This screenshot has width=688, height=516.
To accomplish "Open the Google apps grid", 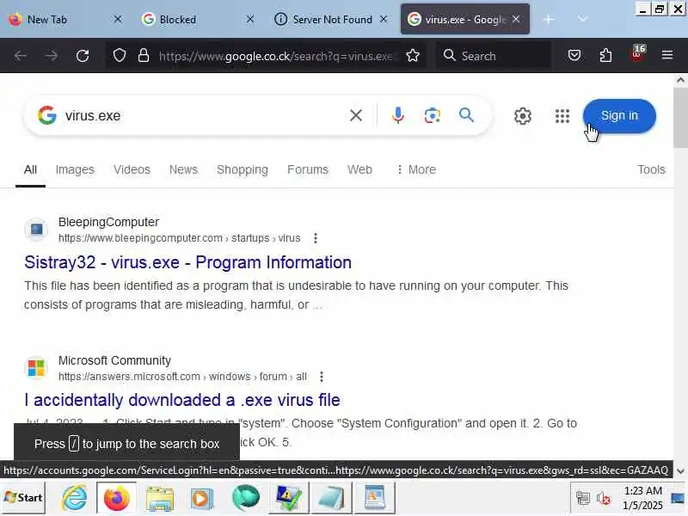I will point(562,116).
